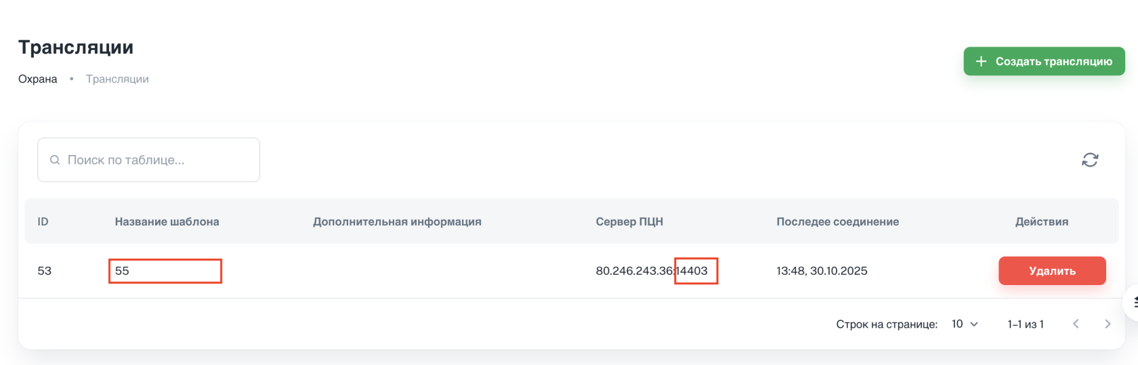Click the Название шаблона column header
This screenshot has width=1138, height=365.
click(167, 221)
